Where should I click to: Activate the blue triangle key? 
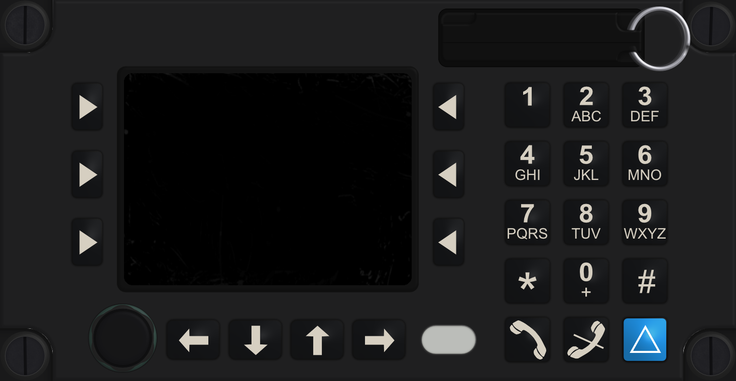click(x=645, y=339)
